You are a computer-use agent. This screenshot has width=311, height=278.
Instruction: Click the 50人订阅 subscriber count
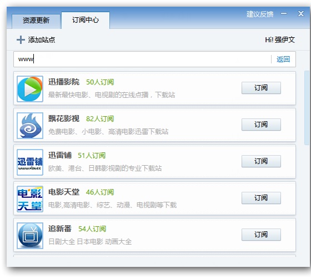tap(100, 82)
